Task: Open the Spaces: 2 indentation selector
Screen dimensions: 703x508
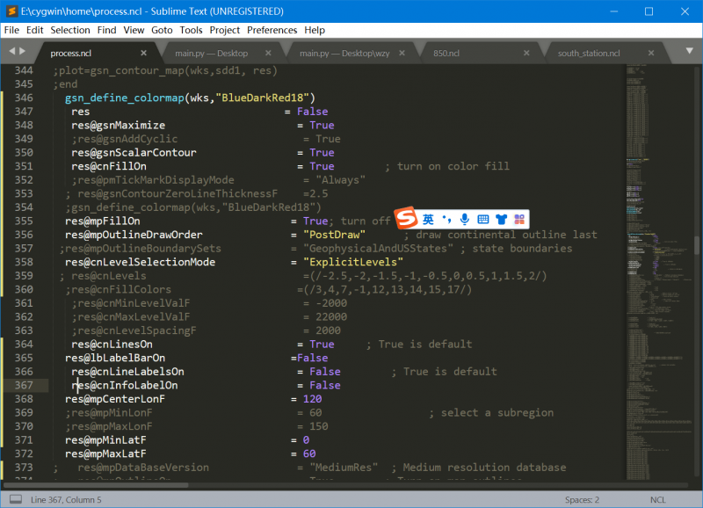Action: pyautogui.click(x=582, y=499)
